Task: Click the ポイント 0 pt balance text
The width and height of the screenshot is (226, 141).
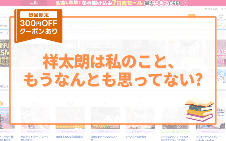Action: [x=211, y=9]
